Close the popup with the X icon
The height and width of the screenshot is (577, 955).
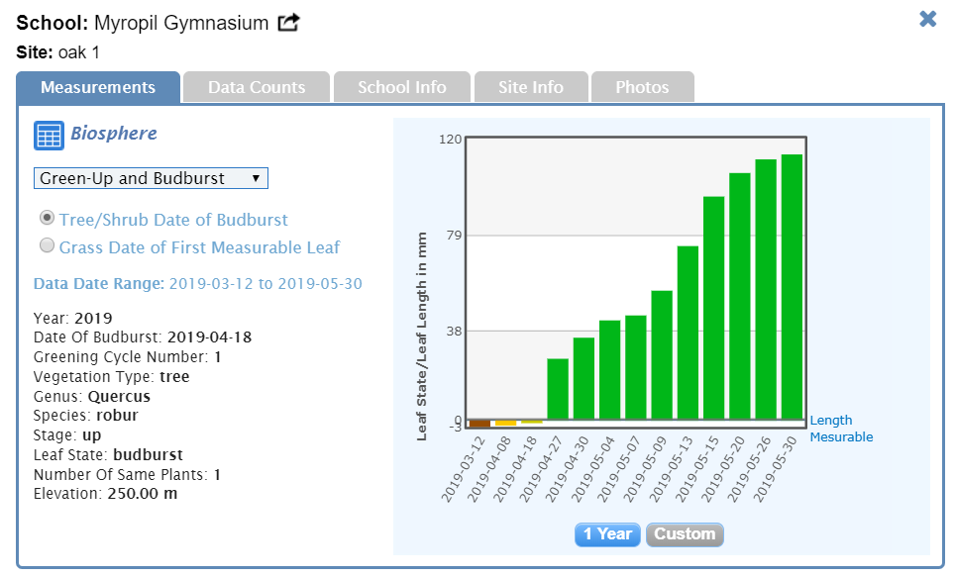tap(928, 19)
